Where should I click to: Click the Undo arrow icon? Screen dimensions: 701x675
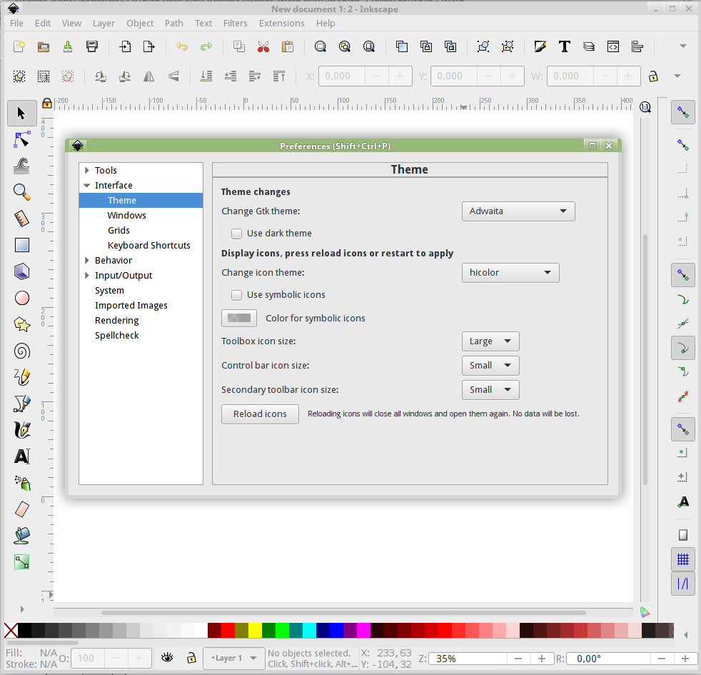[181, 46]
